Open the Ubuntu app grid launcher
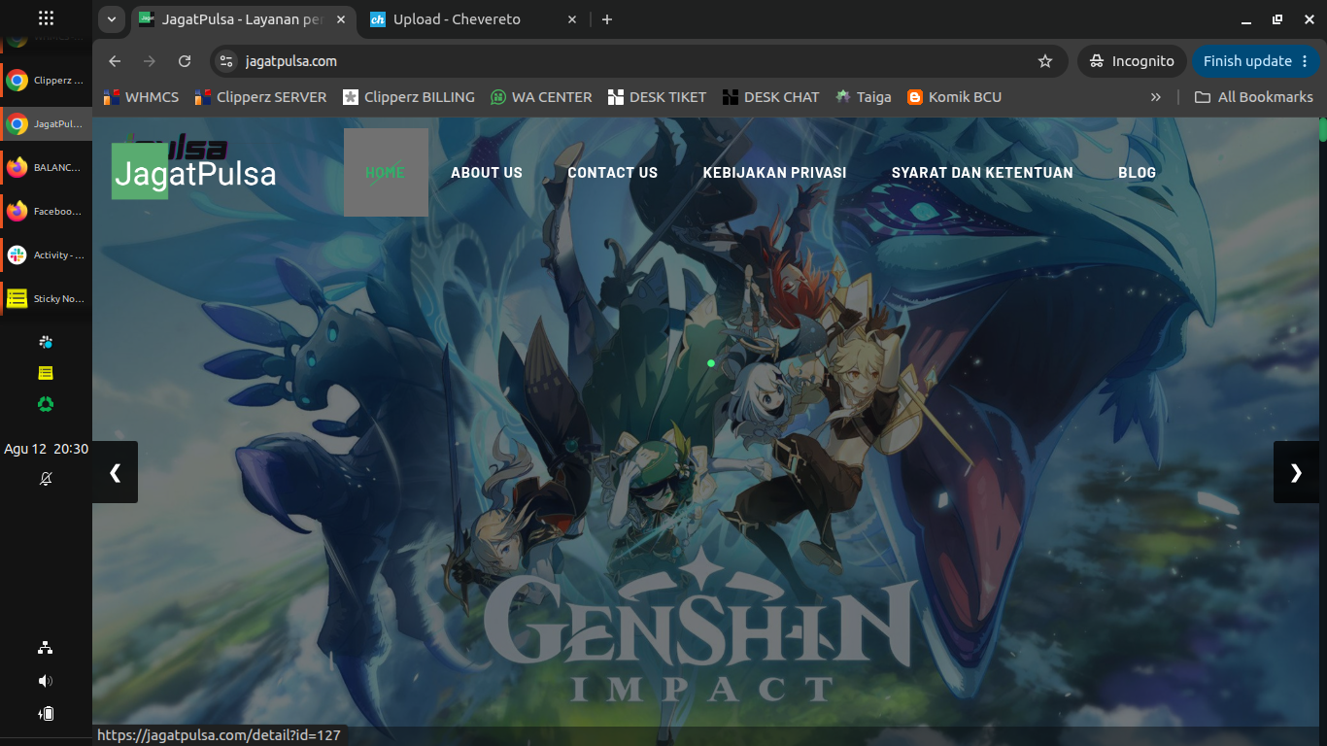 click(x=46, y=17)
